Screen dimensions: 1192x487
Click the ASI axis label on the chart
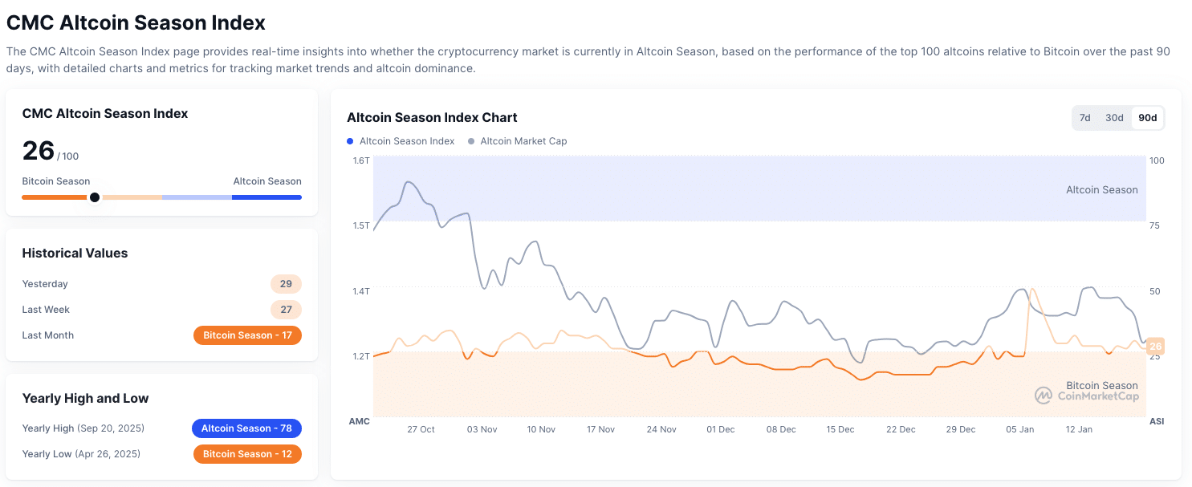point(1155,421)
